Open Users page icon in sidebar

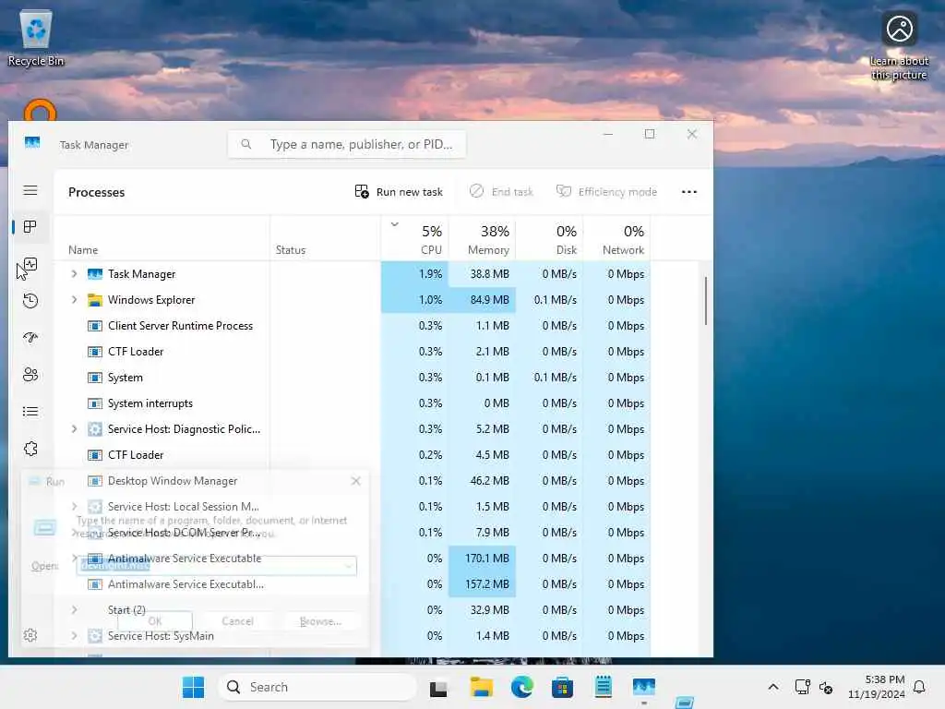pos(30,375)
